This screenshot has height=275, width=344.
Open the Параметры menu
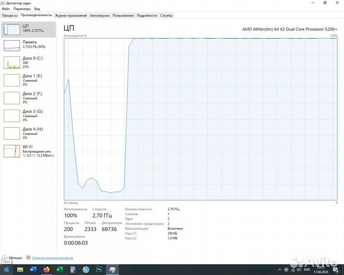[x=22, y=9]
